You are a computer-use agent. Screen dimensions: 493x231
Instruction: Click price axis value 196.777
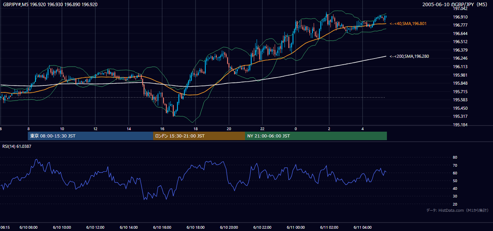[x=460, y=25]
